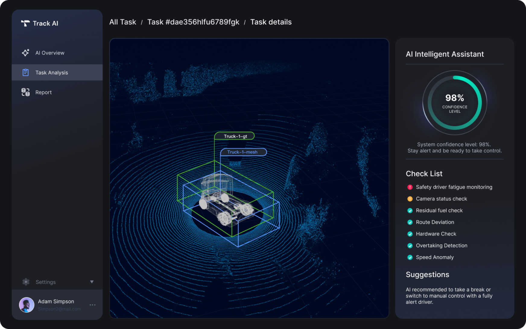The width and height of the screenshot is (526, 329).
Task: Go to All Task breadcrumb
Action: tap(123, 22)
